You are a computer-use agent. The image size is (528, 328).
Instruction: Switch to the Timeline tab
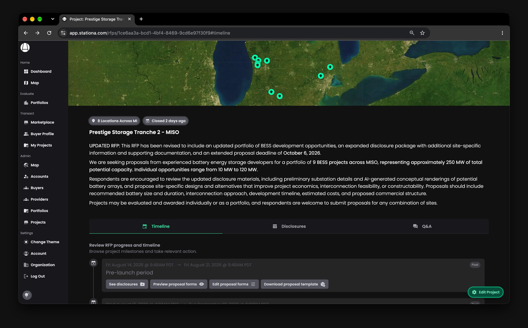coord(156,226)
